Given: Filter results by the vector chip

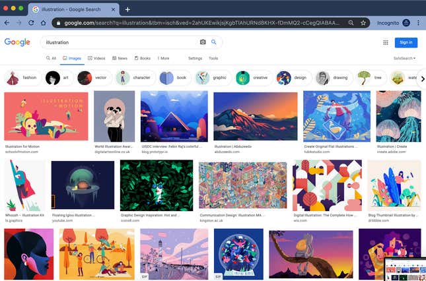Looking at the screenshot, I should 94,78.
